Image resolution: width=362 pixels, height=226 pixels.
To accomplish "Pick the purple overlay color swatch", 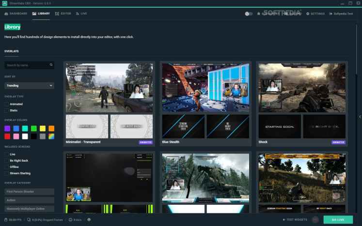I will tap(7, 128).
